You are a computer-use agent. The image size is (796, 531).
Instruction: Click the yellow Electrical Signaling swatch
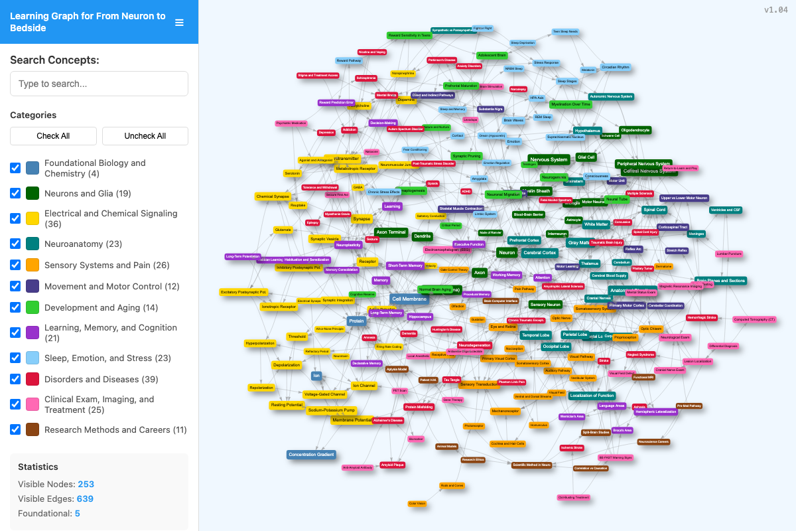33,218
